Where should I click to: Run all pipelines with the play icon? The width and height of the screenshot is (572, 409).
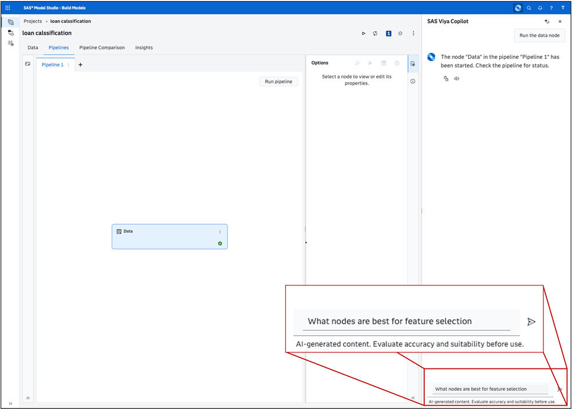[x=364, y=33]
